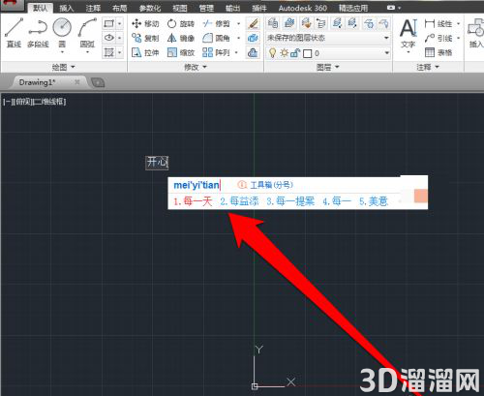Expand the 修改 panel
484x396 pixels.
click(196, 67)
